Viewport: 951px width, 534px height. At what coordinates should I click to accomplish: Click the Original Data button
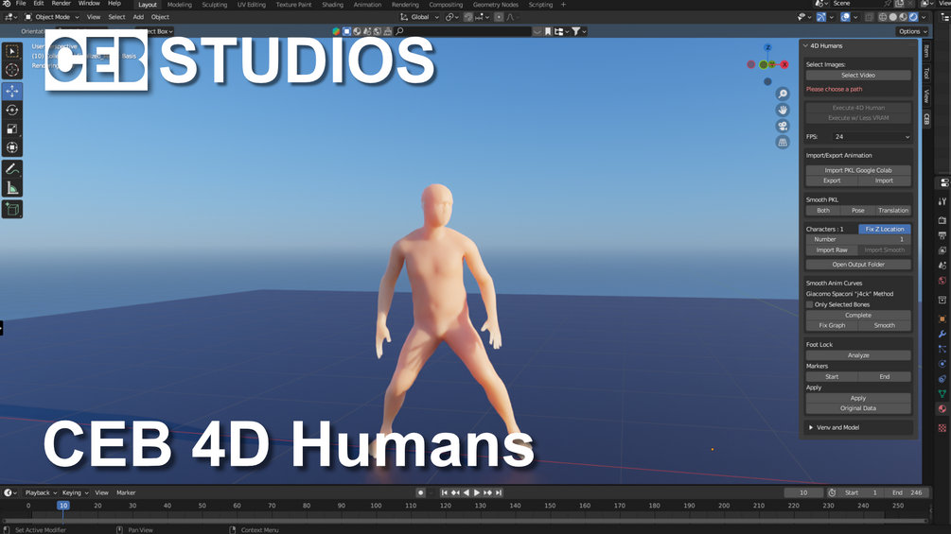point(858,408)
